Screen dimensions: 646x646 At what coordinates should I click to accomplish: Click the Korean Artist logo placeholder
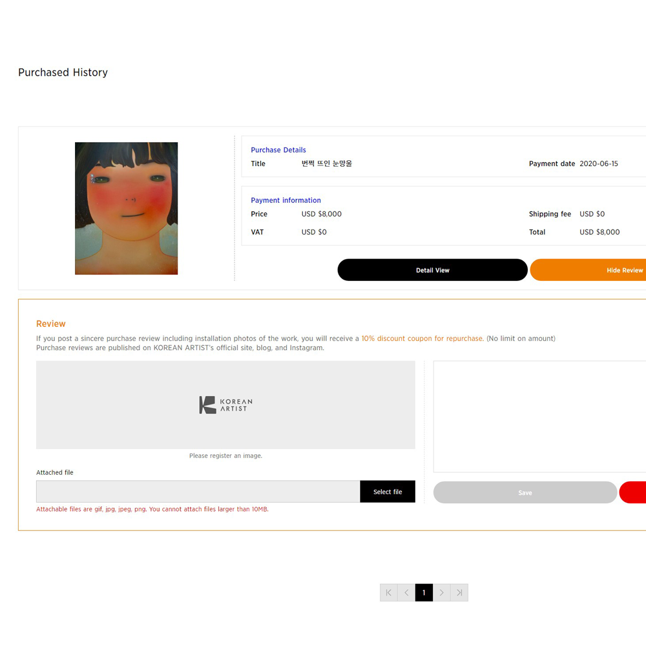pos(225,405)
